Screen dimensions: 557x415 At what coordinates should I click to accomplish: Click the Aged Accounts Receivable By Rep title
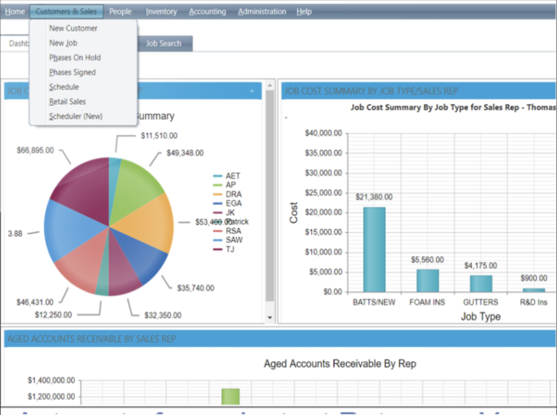click(x=340, y=364)
